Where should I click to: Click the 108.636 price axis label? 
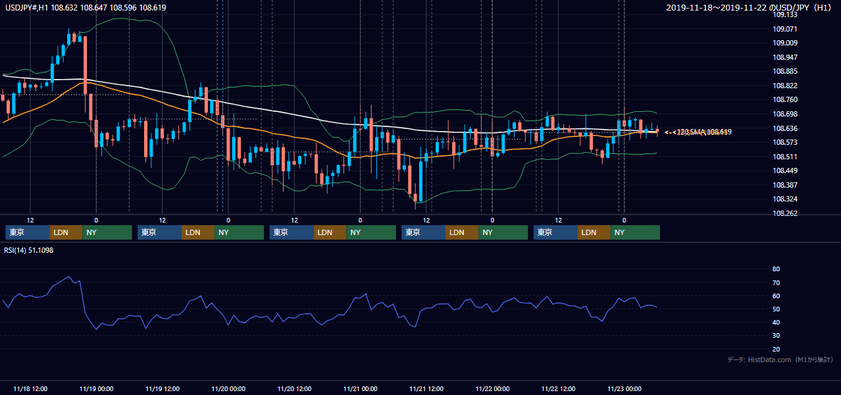pyautogui.click(x=784, y=128)
